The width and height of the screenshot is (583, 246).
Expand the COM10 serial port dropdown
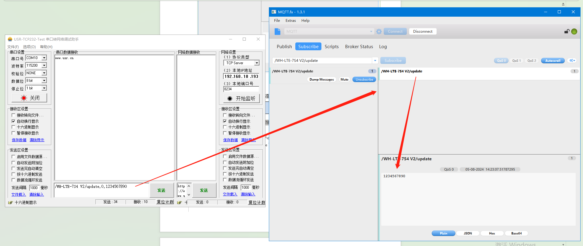tap(44, 58)
